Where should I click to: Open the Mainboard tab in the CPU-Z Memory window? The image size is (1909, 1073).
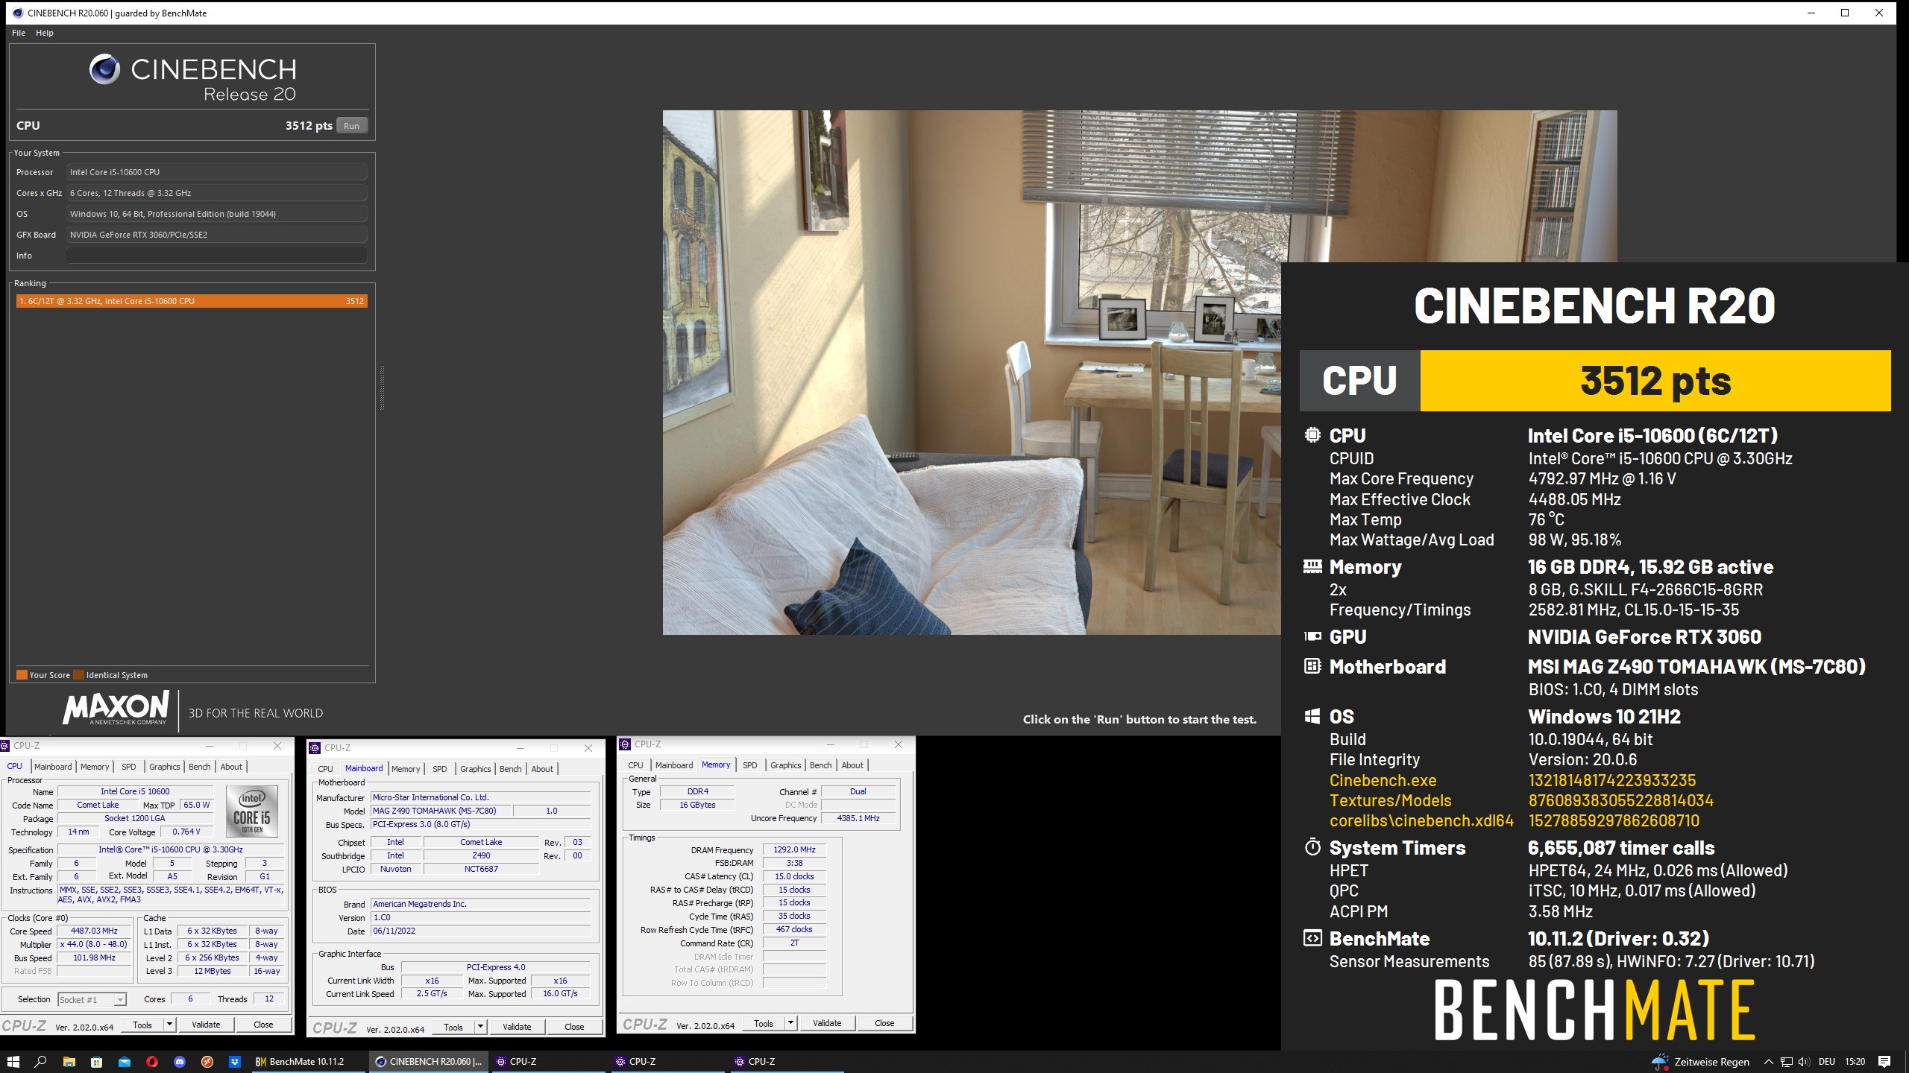coord(674,765)
